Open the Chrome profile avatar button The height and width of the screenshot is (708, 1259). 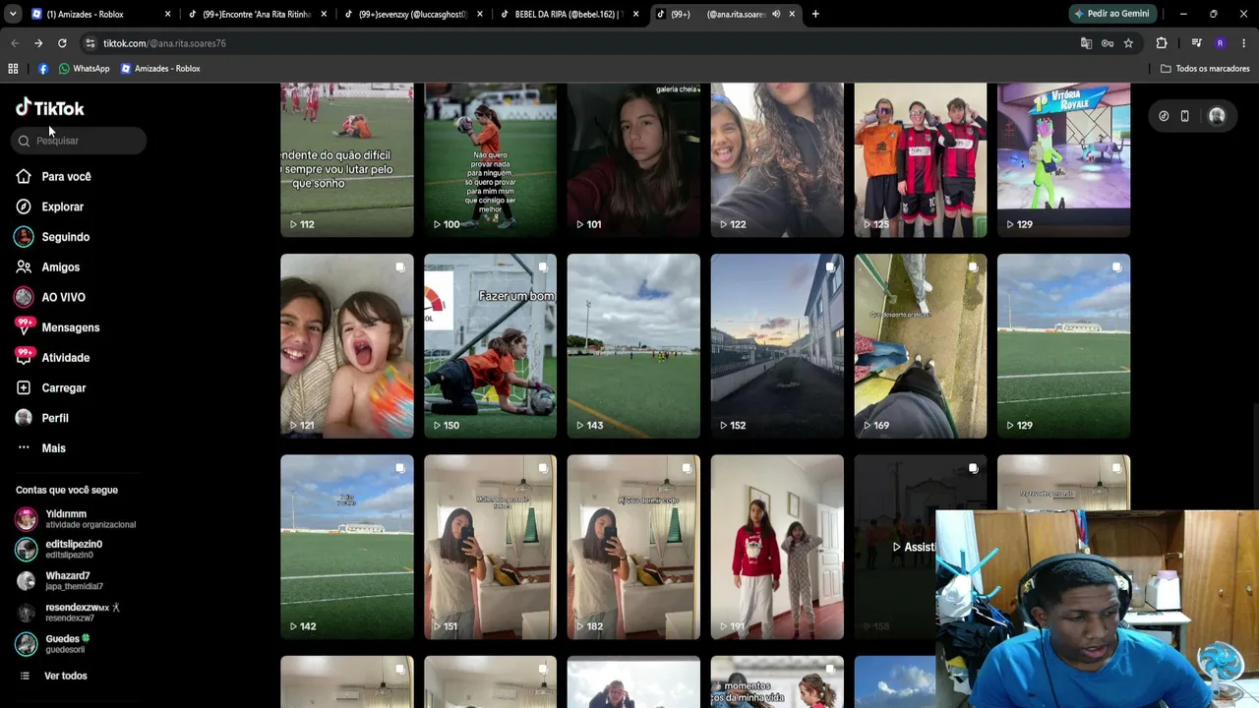pyautogui.click(x=1221, y=43)
